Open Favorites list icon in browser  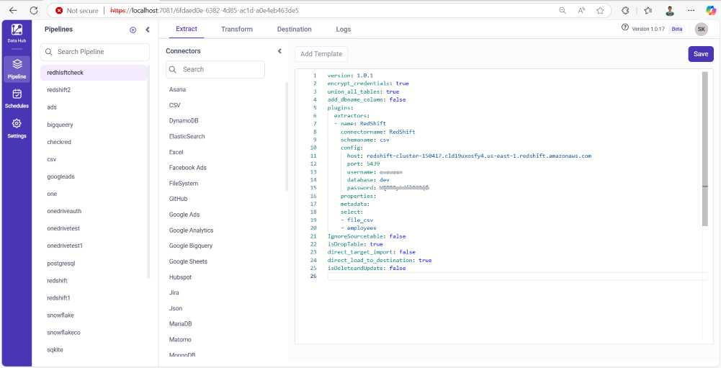(648, 10)
